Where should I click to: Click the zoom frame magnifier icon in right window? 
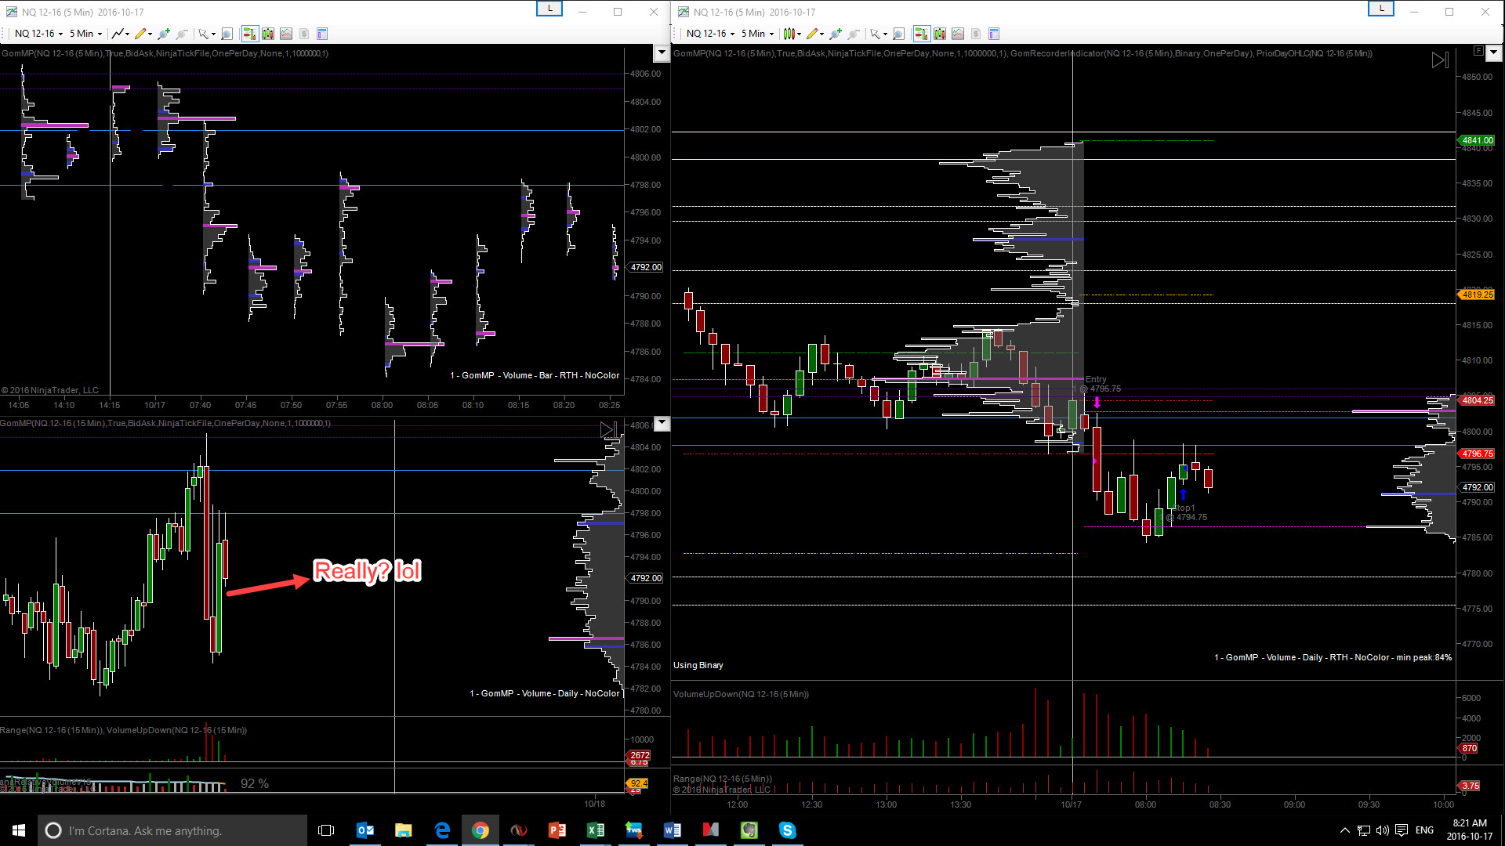[x=898, y=34]
